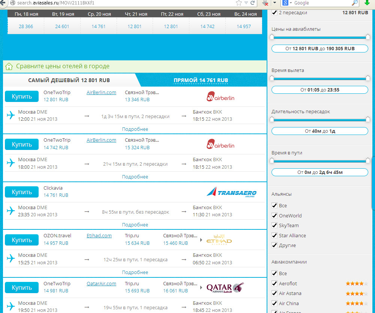The image size is (375, 313).
Task: Click the browser back arrow icon
Action: coord(2,3)
